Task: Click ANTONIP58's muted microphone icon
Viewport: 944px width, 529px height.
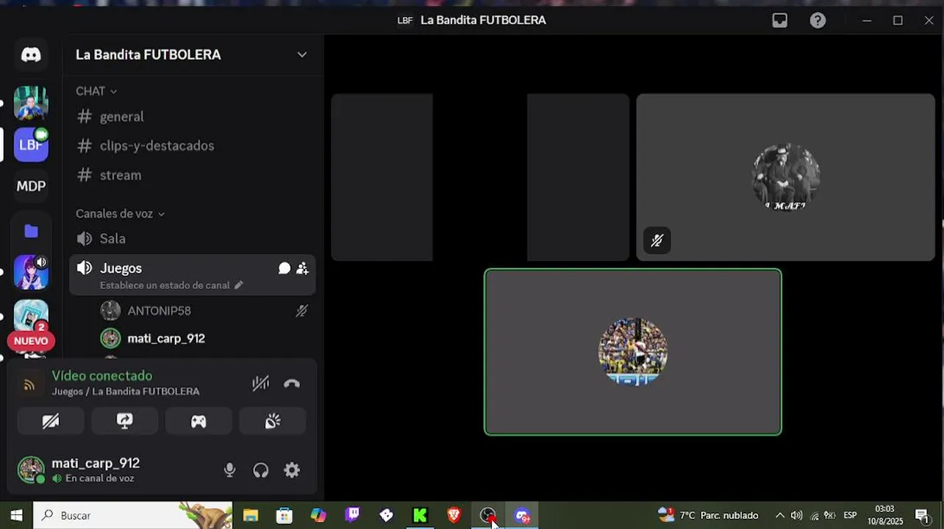Action: [x=301, y=311]
